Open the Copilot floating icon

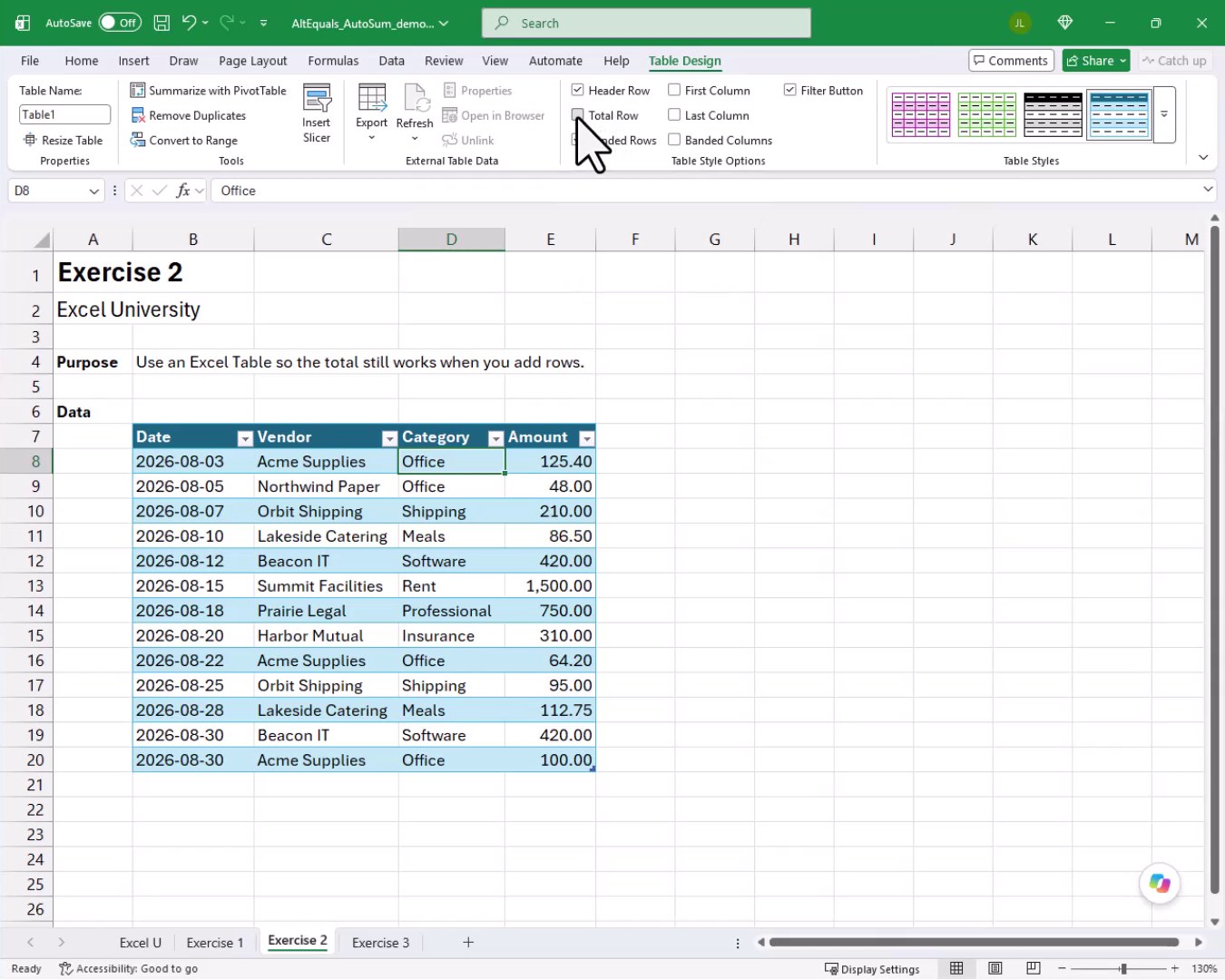(1160, 883)
